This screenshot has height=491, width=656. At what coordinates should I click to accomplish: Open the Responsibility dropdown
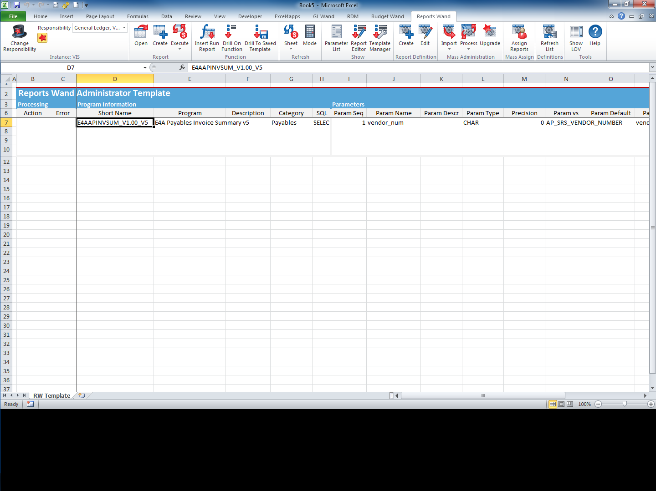pyautogui.click(x=124, y=28)
